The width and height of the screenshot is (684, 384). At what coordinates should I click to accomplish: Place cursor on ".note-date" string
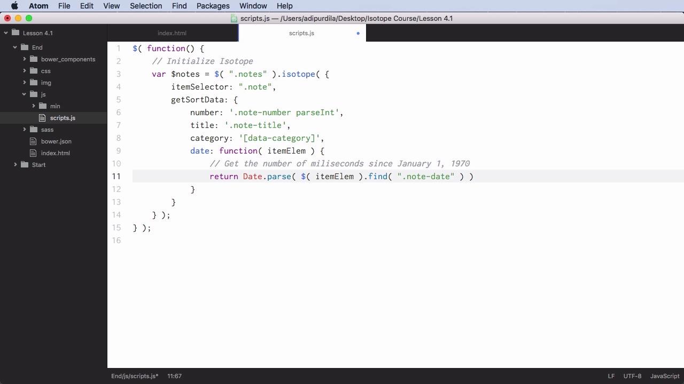[426, 177]
